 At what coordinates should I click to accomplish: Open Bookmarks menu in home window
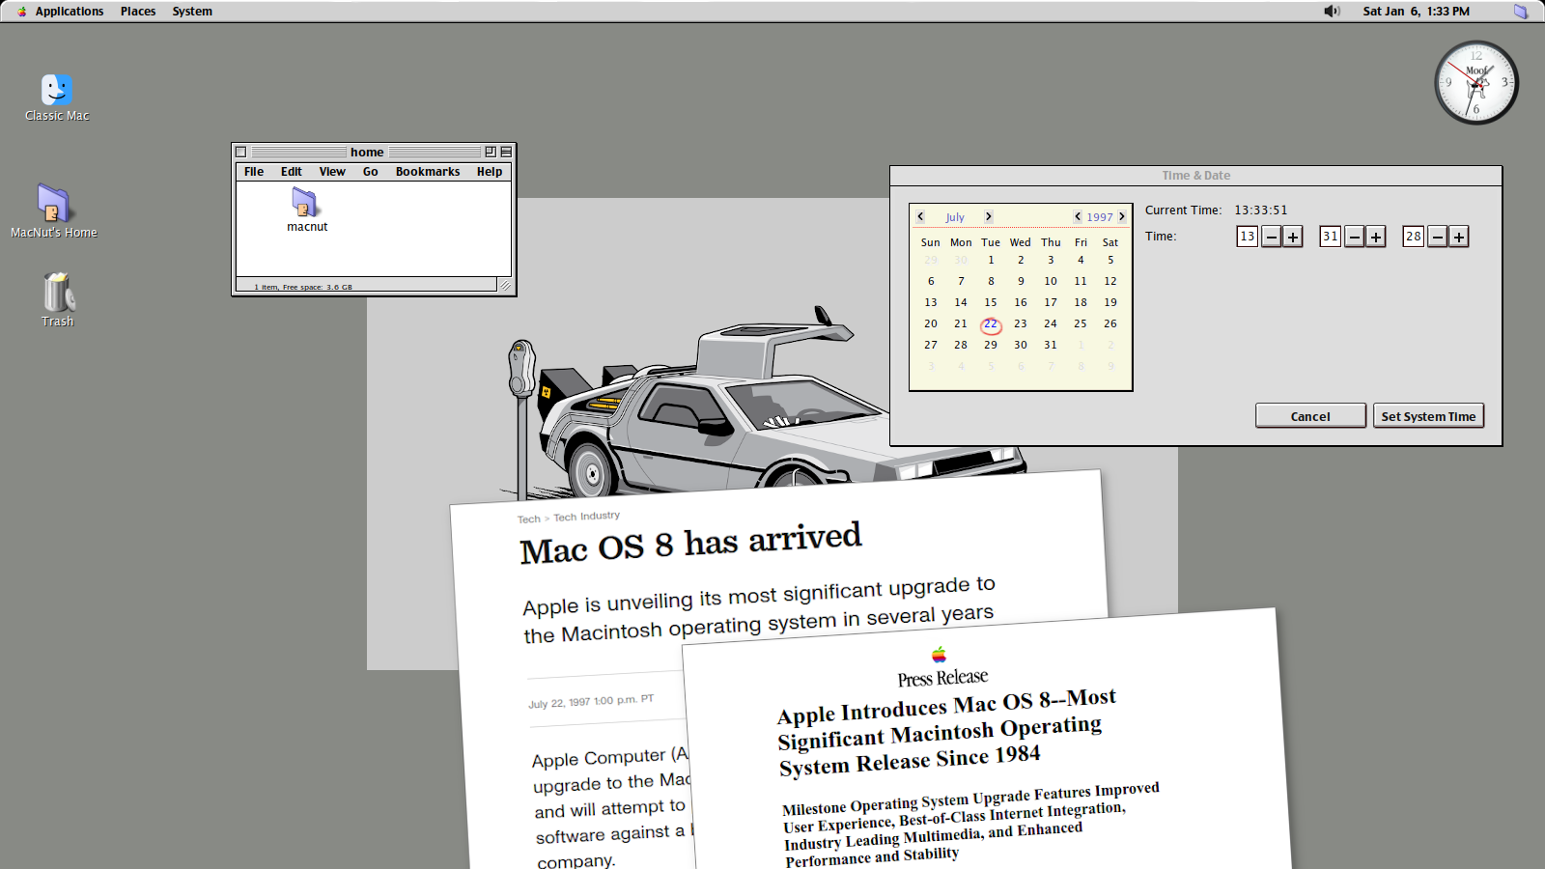[x=428, y=172]
